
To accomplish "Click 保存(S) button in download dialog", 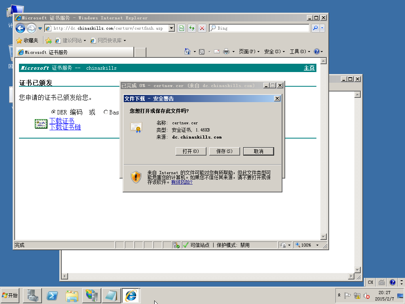I will pyautogui.click(x=225, y=151).
